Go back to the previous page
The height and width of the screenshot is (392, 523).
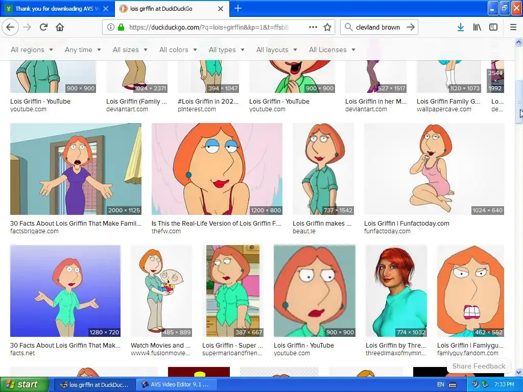coord(10,27)
